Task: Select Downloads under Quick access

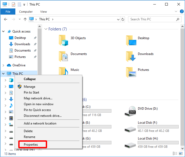Action: pyautogui.click(x=22, y=44)
